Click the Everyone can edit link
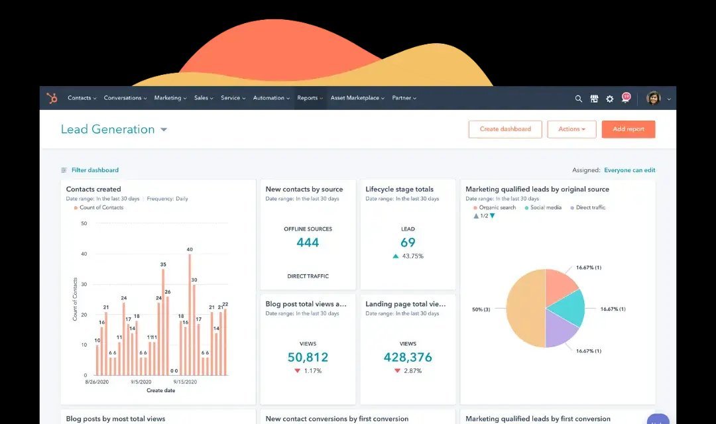716x424 pixels. click(630, 170)
